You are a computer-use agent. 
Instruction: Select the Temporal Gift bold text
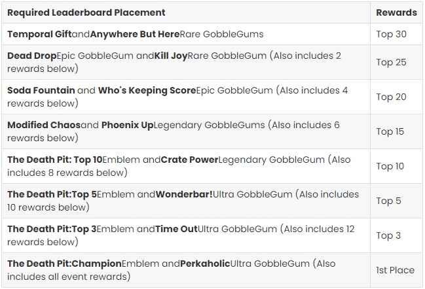pos(39,34)
